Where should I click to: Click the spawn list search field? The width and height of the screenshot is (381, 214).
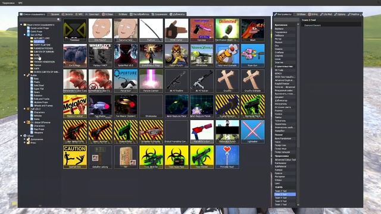point(40,20)
